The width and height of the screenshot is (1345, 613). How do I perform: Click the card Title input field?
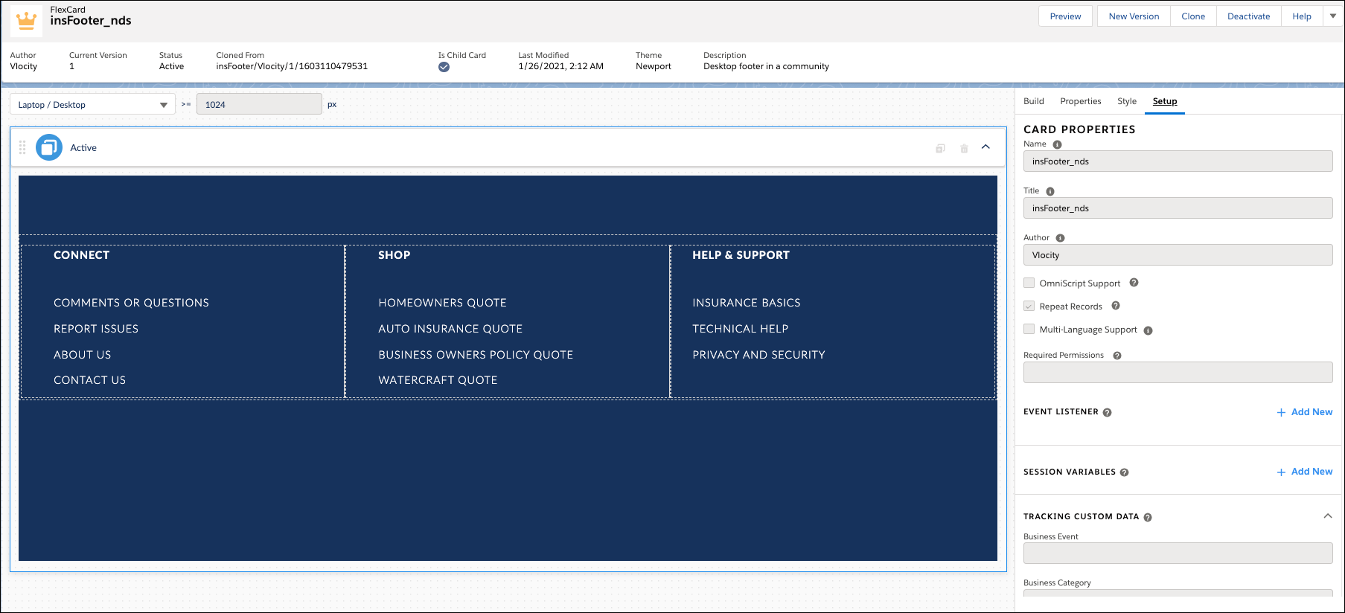[1178, 208]
